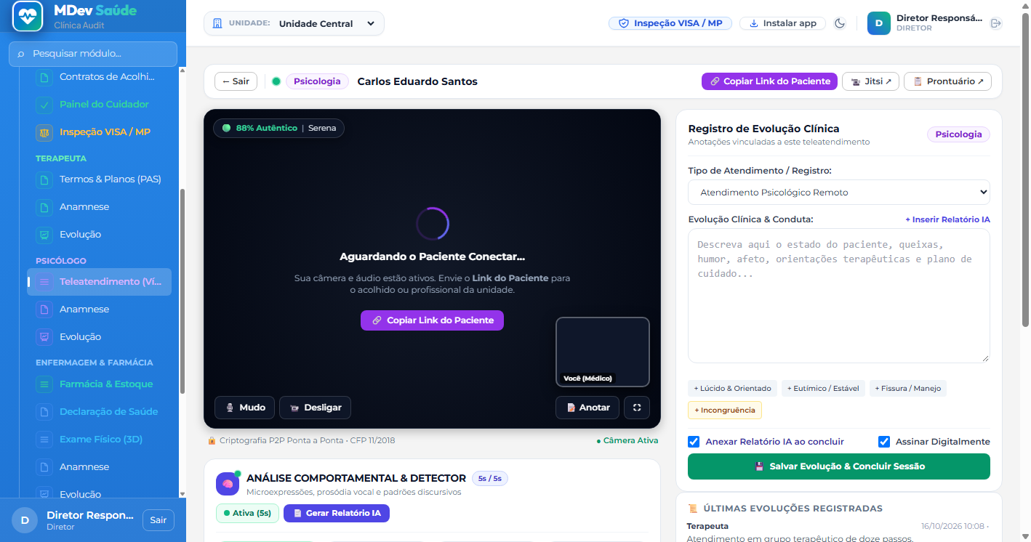Toggle the Ativa (5s) analysis status
The image size is (1031, 542).
[247, 514]
